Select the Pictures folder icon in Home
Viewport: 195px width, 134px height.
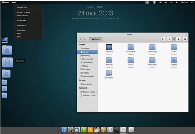pos(109,60)
